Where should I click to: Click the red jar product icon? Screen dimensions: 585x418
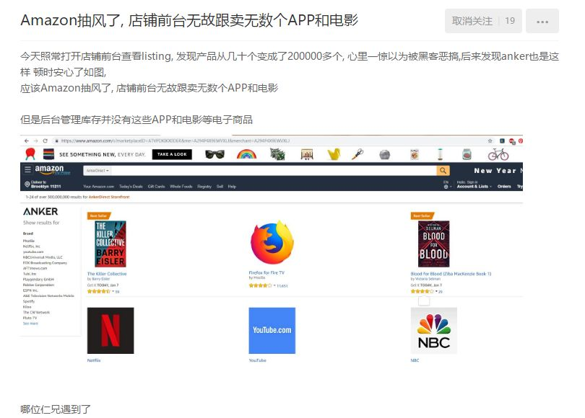click(x=467, y=154)
